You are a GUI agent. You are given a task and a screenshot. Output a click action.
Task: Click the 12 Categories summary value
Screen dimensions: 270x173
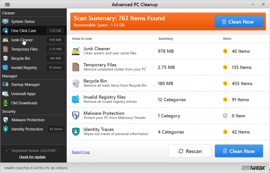[x=172, y=100]
